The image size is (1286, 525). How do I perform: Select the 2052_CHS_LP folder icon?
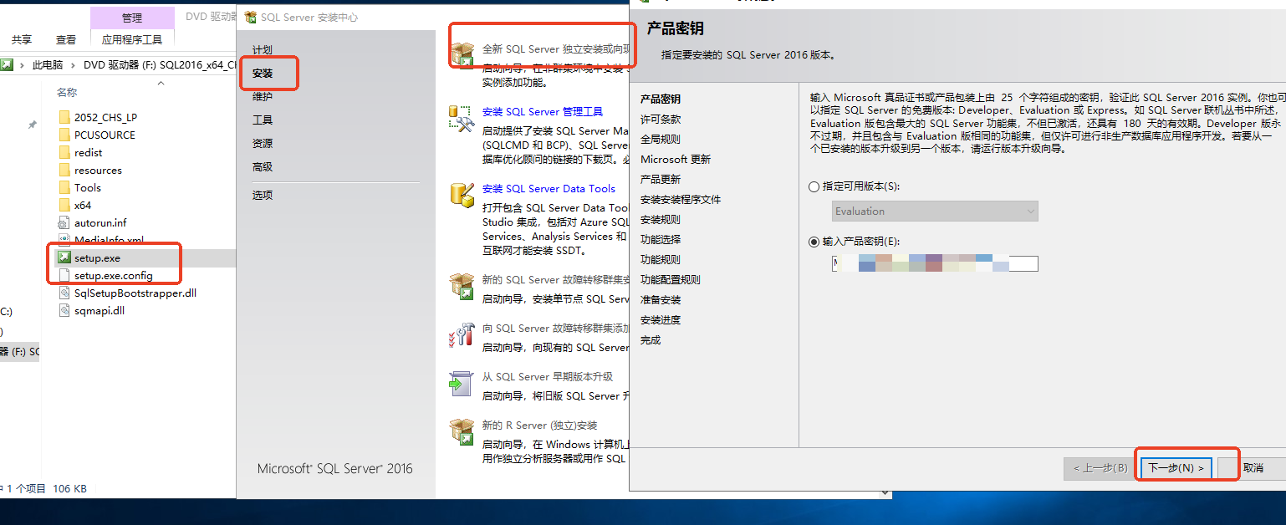tap(64, 117)
